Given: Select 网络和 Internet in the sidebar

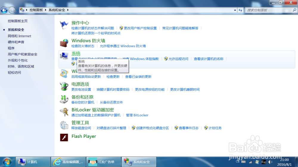Looking at the screenshot, I should [19, 36].
